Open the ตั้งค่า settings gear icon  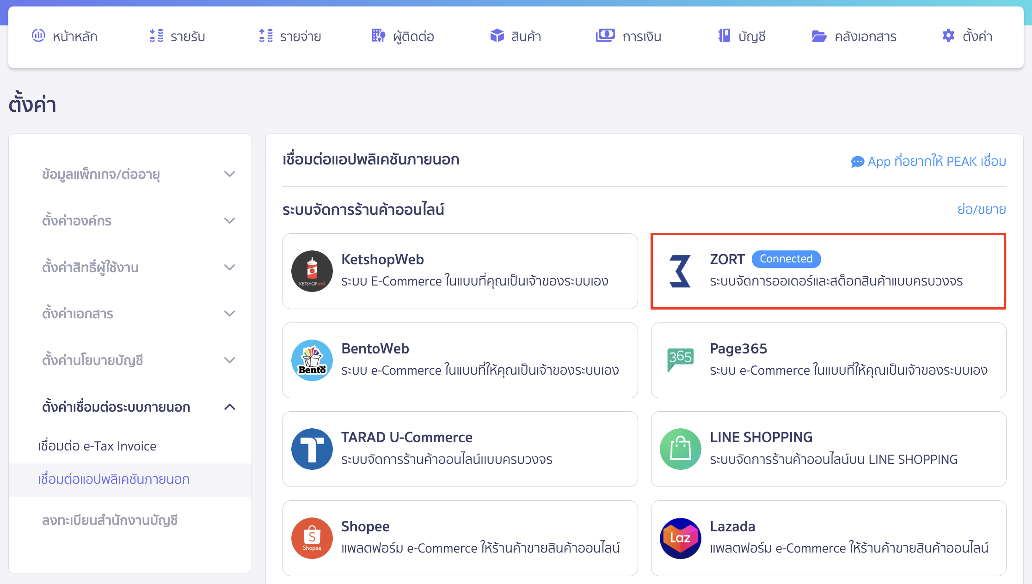tap(948, 36)
